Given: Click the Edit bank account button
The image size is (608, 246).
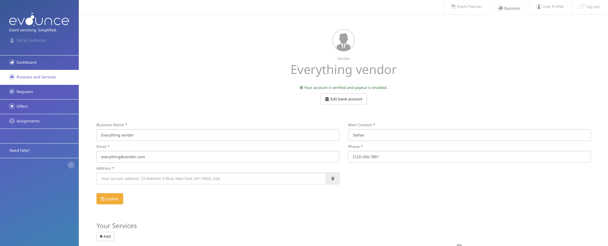Looking at the screenshot, I should click(343, 99).
